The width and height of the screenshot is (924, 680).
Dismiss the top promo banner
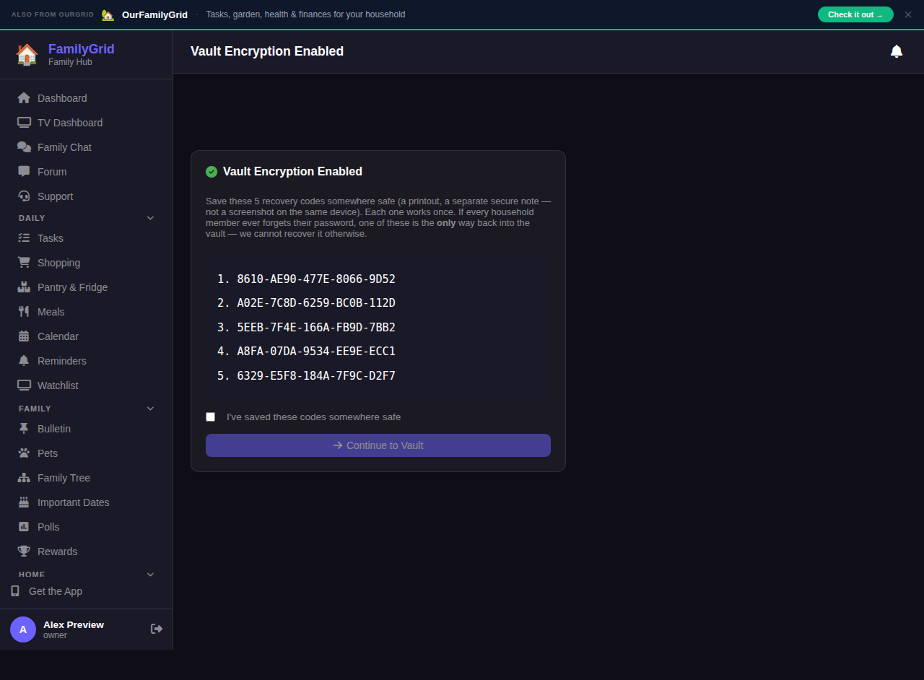pyautogui.click(x=908, y=14)
